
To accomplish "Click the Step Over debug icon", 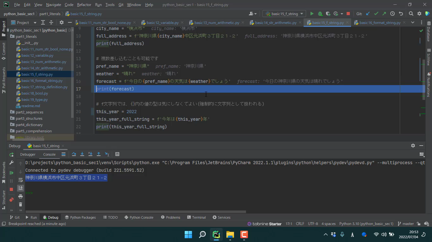I will pyautogui.click(x=74, y=154).
